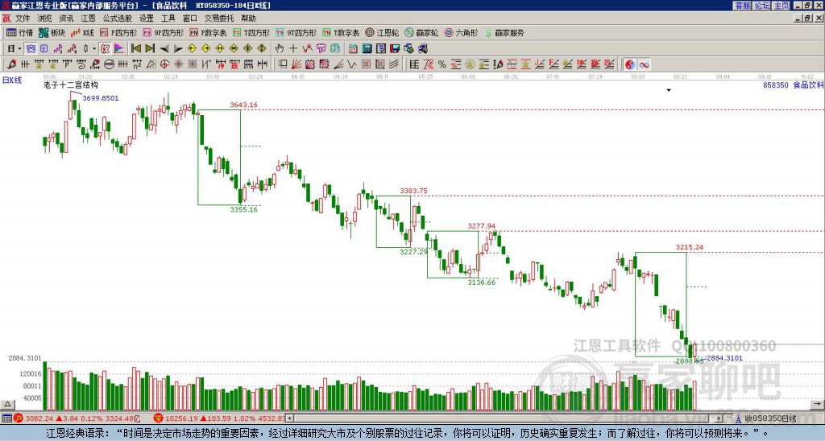Viewport: 825px width, 441px height.
Task: Open the calendar icon
Action: [353, 48]
